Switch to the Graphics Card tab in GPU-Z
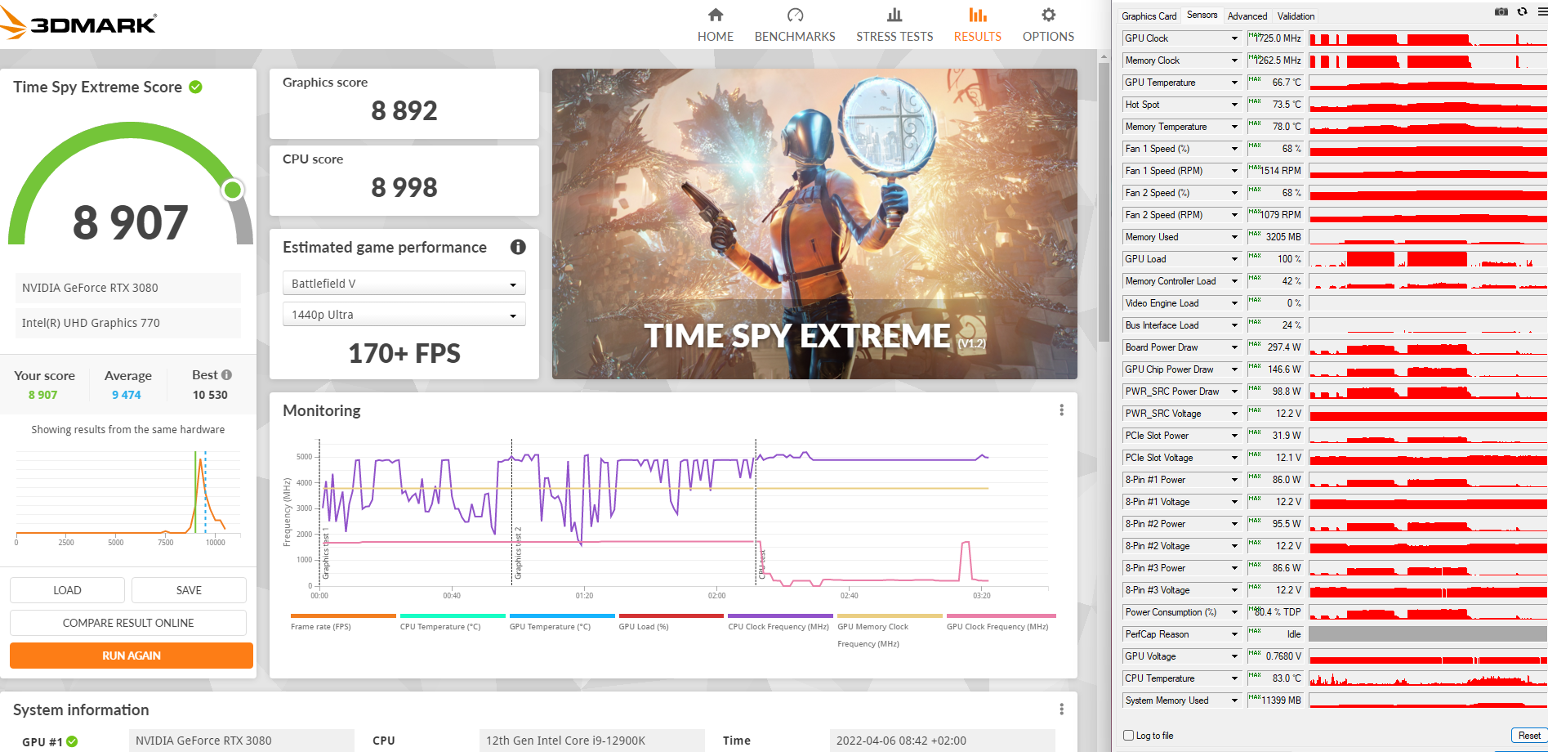The width and height of the screenshot is (1548, 752). [x=1149, y=16]
